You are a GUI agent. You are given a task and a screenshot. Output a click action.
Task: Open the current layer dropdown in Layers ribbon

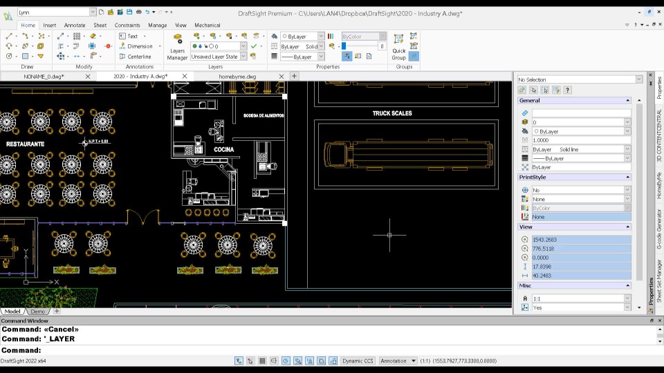click(x=243, y=46)
